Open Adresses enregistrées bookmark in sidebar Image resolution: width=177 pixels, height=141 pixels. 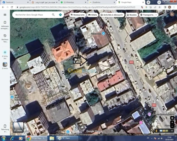tap(5, 23)
